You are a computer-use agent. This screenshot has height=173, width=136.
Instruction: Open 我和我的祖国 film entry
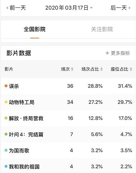[x=68, y=166]
